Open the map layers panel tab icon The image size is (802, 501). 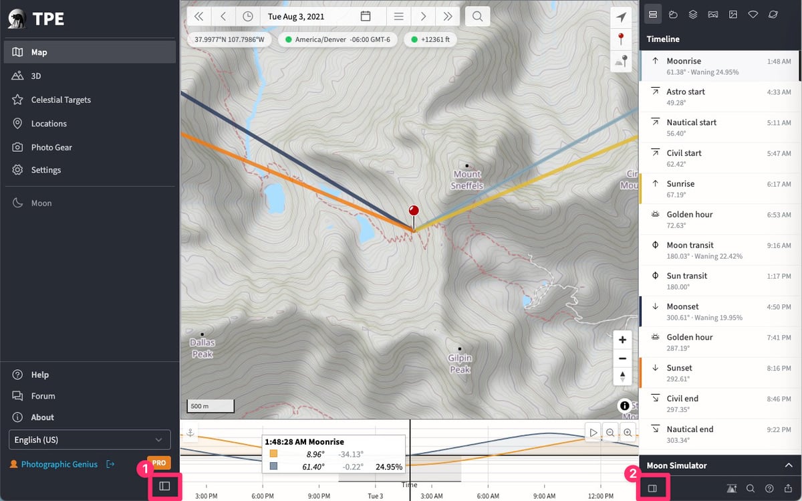(x=693, y=14)
